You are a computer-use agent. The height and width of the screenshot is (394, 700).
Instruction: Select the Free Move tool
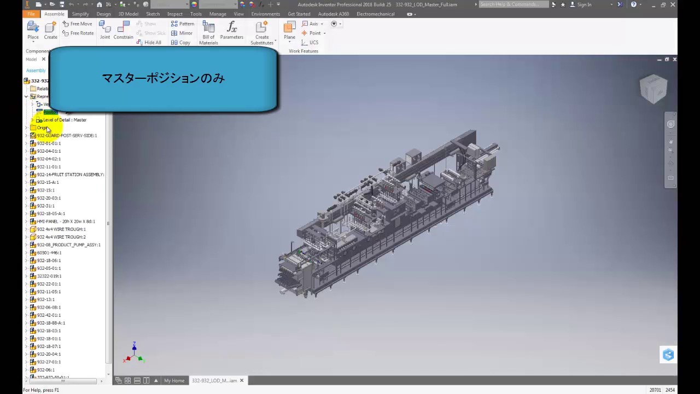77,24
